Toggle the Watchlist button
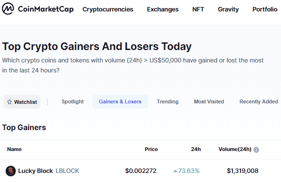281x182 pixels. coord(22,102)
